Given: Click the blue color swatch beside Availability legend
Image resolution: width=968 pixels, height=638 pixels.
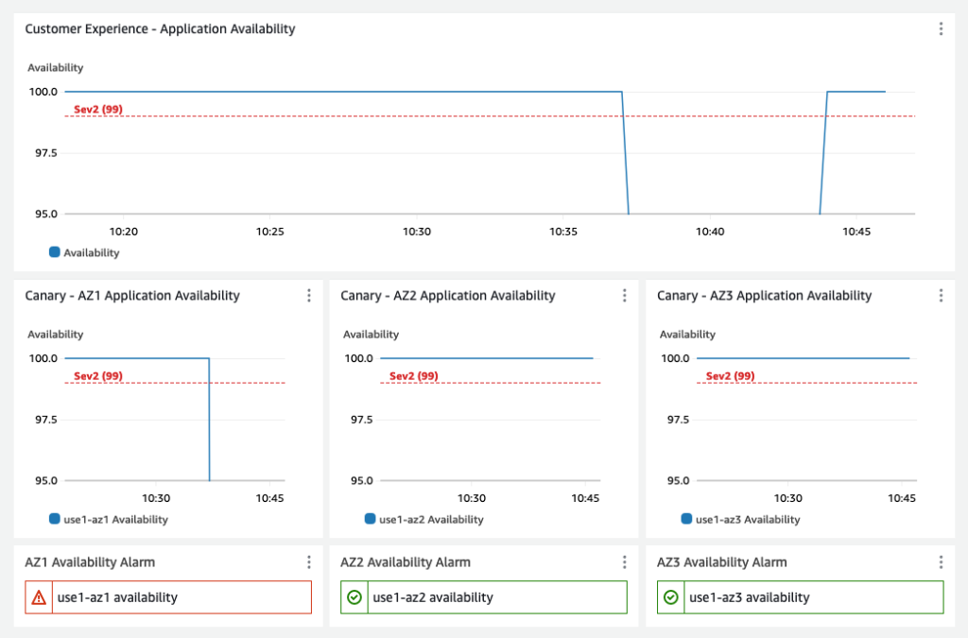Looking at the screenshot, I should click(x=54, y=252).
